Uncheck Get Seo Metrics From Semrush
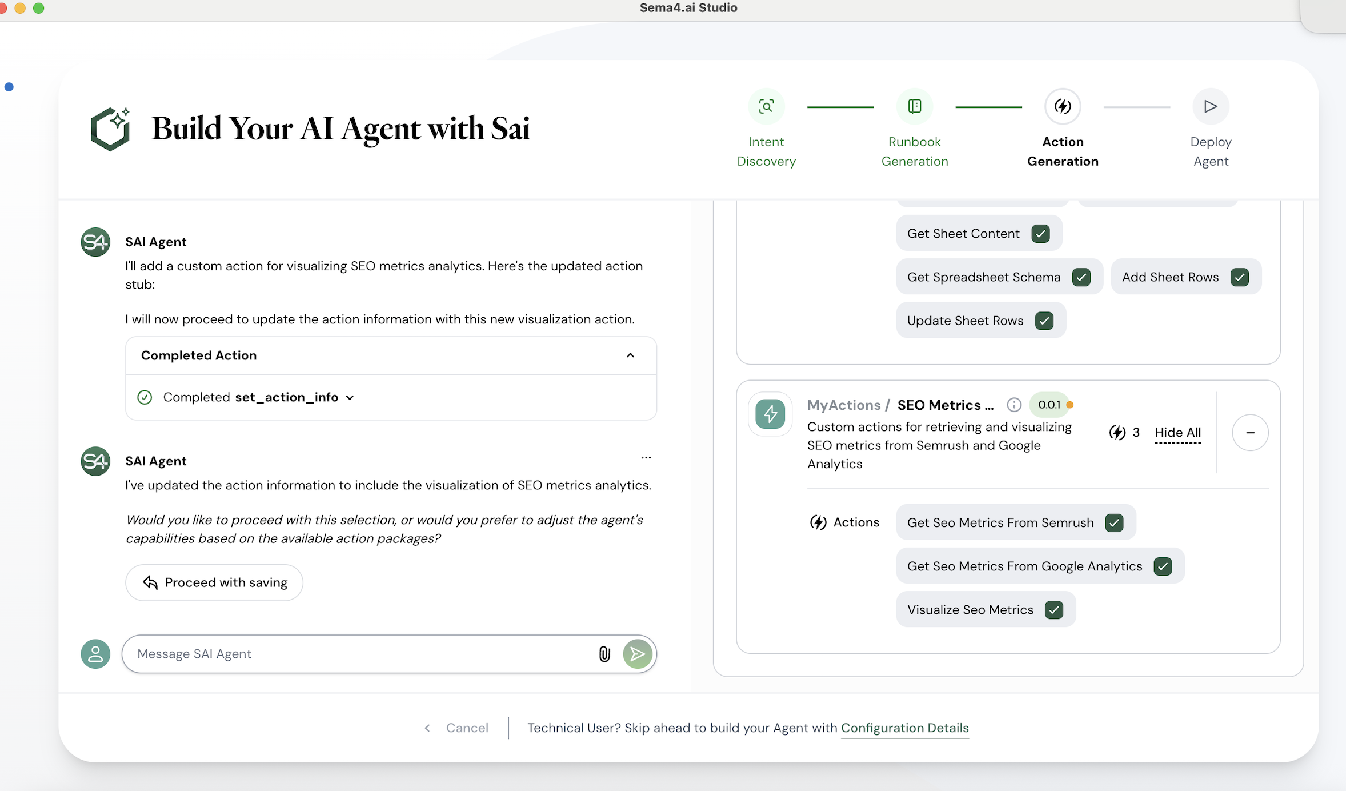1346x791 pixels. (1114, 522)
